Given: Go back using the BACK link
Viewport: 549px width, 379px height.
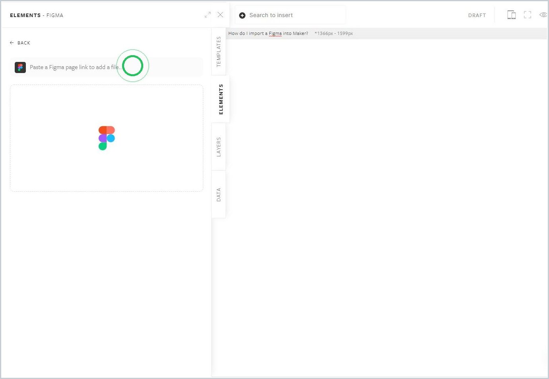Looking at the screenshot, I should (x=20, y=43).
